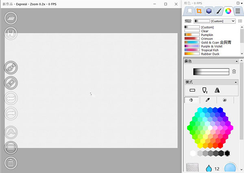Switch to the hexagon palette picker tab

(191, 100)
